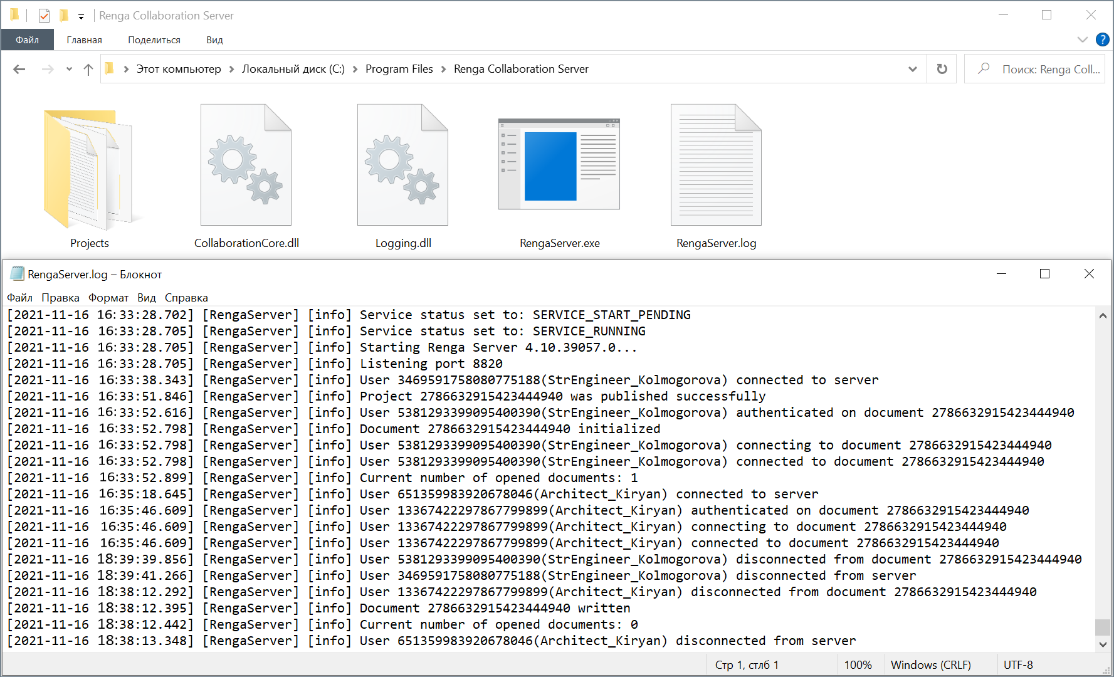This screenshot has height=677, width=1114.
Task: Click the Projects folder name label
Action: (x=89, y=243)
